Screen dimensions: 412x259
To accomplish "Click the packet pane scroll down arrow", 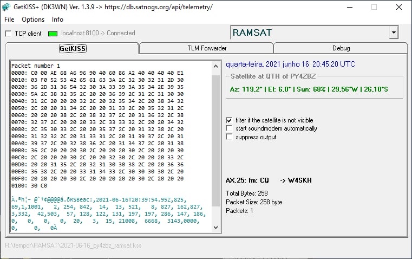I will pyautogui.click(x=215, y=228).
